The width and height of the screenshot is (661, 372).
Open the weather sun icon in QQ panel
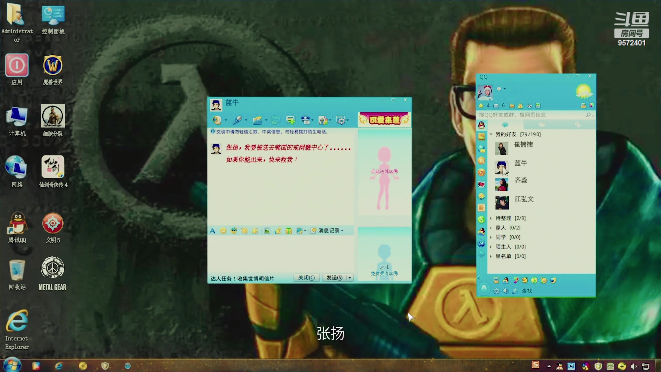tap(584, 92)
